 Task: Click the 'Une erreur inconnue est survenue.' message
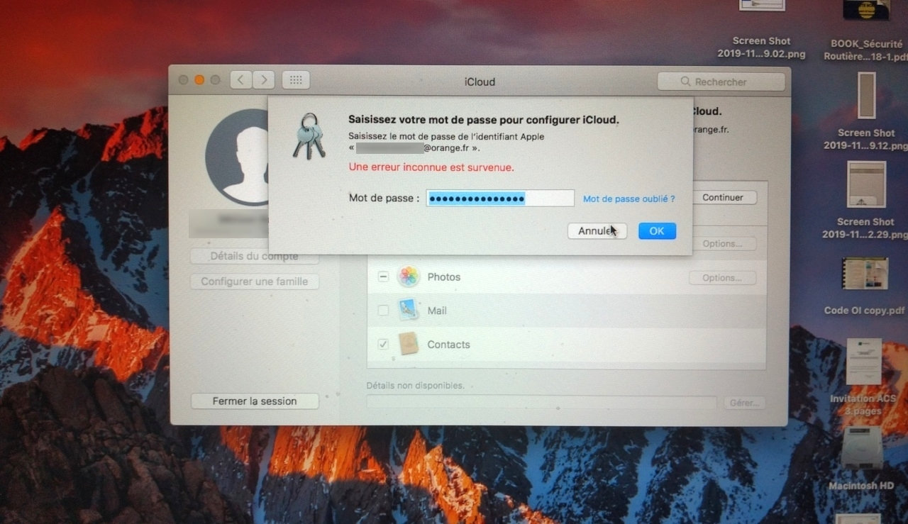431,168
